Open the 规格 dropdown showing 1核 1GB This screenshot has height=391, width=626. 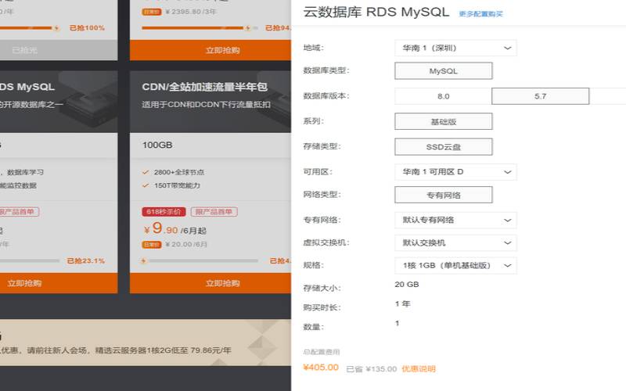[455, 265]
